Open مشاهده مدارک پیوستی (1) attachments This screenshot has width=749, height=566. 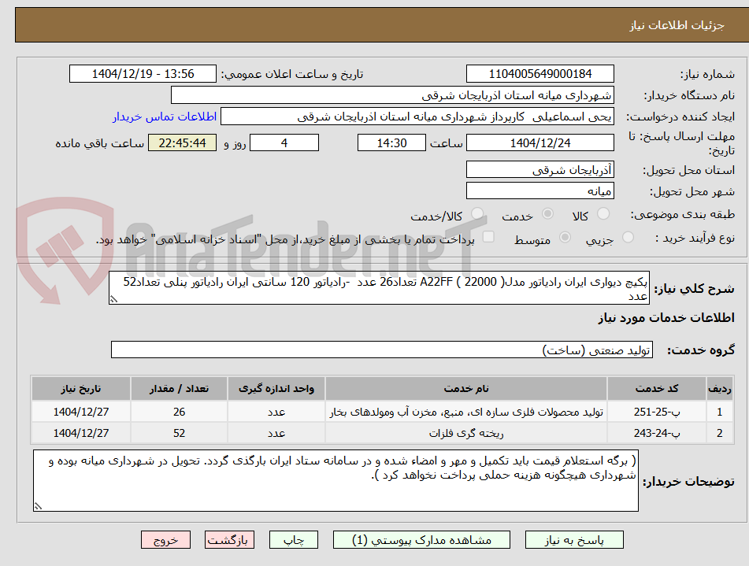pyautogui.click(x=421, y=540)
